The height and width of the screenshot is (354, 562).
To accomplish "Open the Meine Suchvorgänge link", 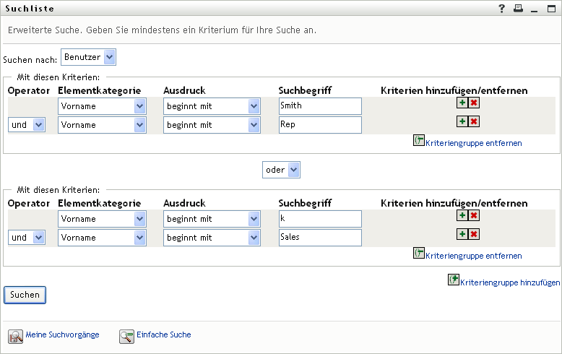I will pos(62,334).
